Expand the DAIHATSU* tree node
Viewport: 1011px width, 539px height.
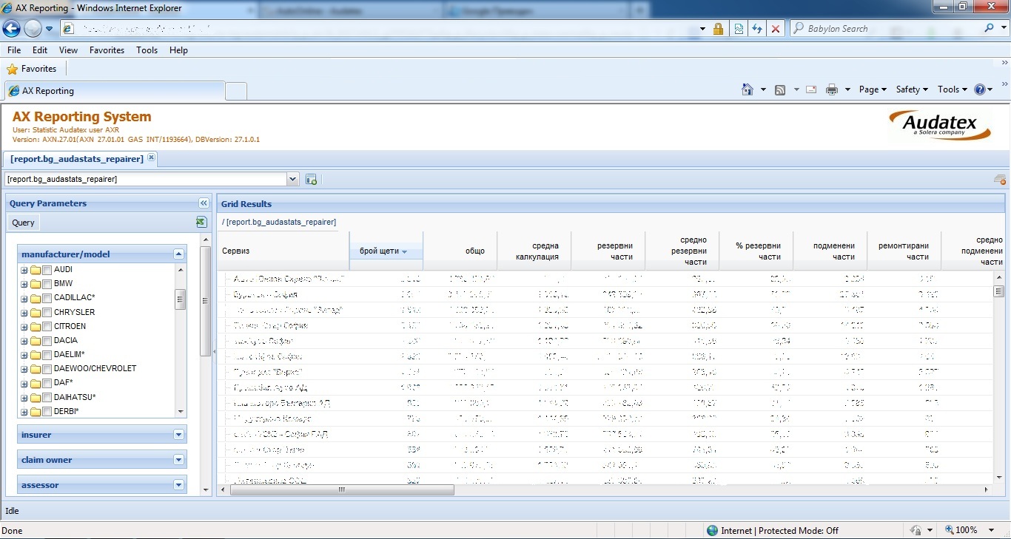(x=24, y=398)
